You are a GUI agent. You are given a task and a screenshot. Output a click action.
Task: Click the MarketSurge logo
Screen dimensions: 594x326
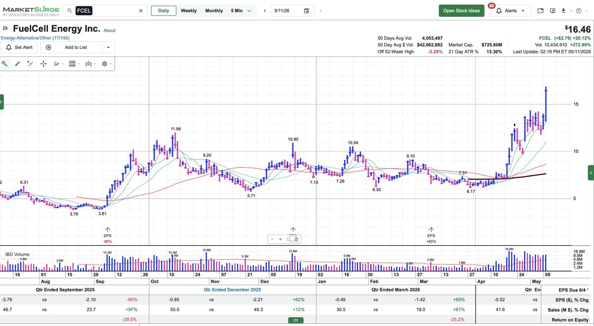[x=30, y=10]
